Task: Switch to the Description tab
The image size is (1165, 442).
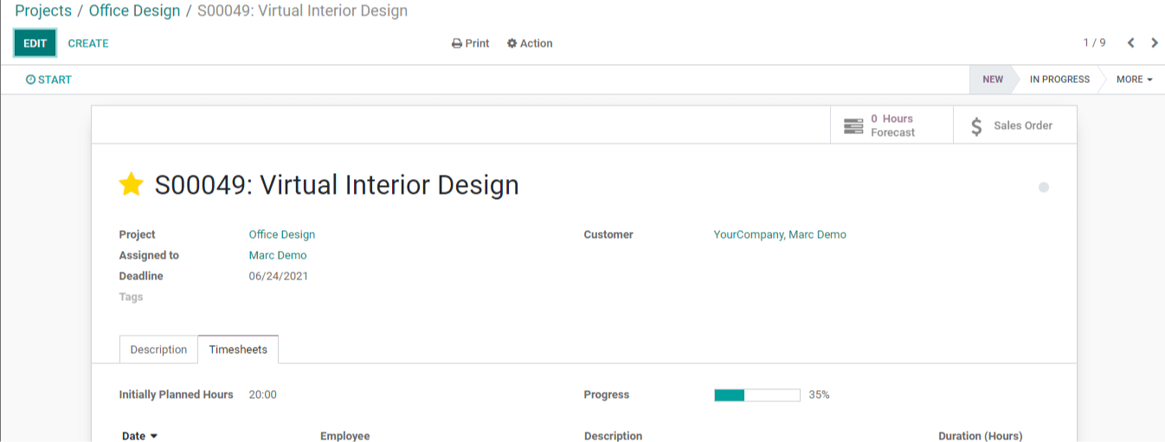Action: click(158, 349)
